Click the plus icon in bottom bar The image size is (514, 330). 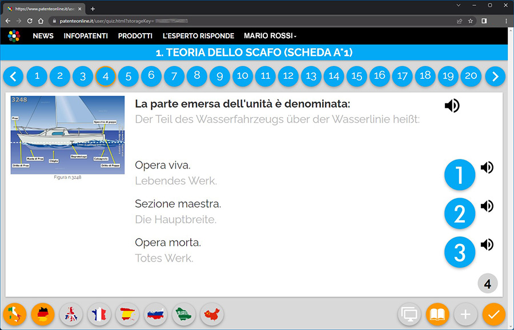pos(465,314)
